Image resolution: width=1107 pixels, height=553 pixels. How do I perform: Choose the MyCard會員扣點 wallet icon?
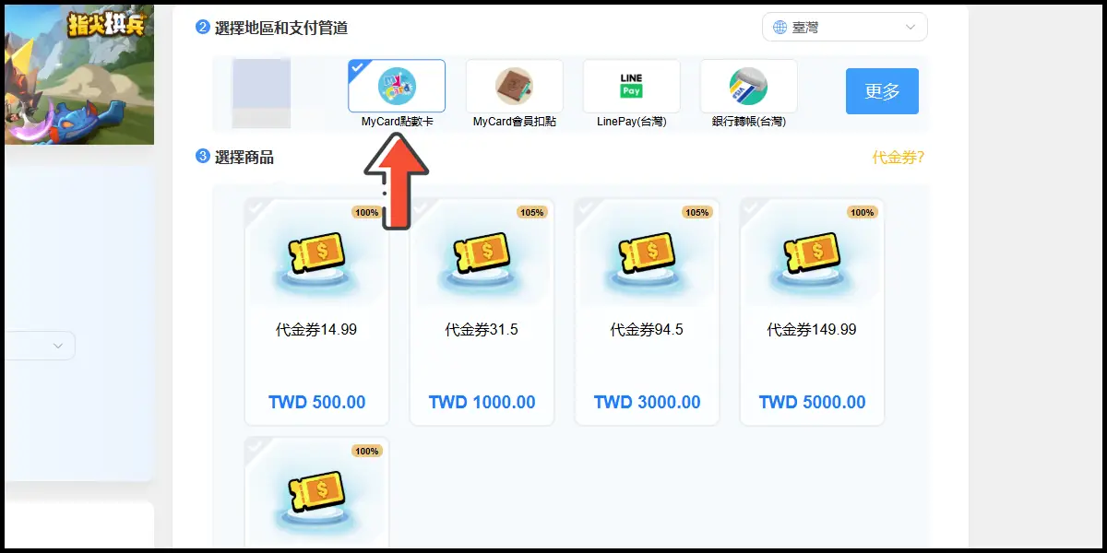(514, 86)
